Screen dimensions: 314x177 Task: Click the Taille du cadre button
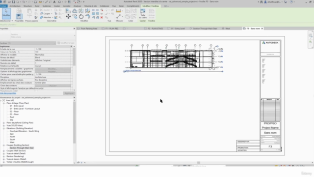click(x=143, y=14)
